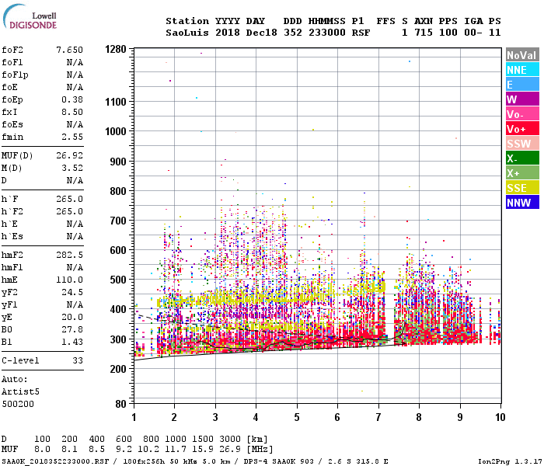Image resolution: width=544 pixels, height=466 pixels.
Task: Select the MUF(D) value 26.92
Action: (x=69, y=155)
